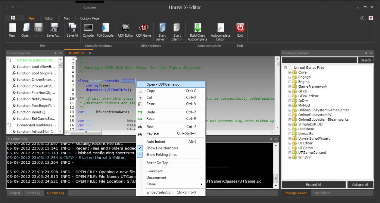
Task: Toggle Editor On Top option
Action: 157,163
